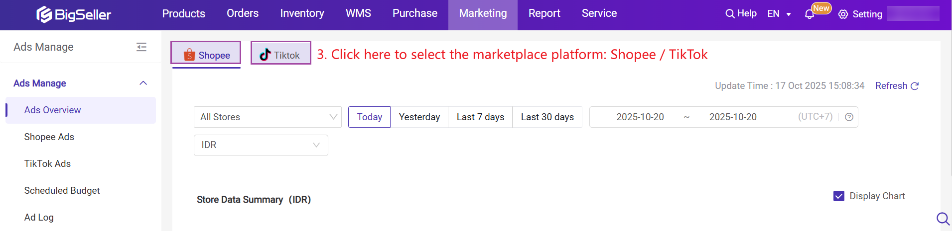Image resolution: width=952 pixels, height=231 pixels.
Task: Collapse the Ads Manage sidebar menu icon
Action: tap(141, 47)
